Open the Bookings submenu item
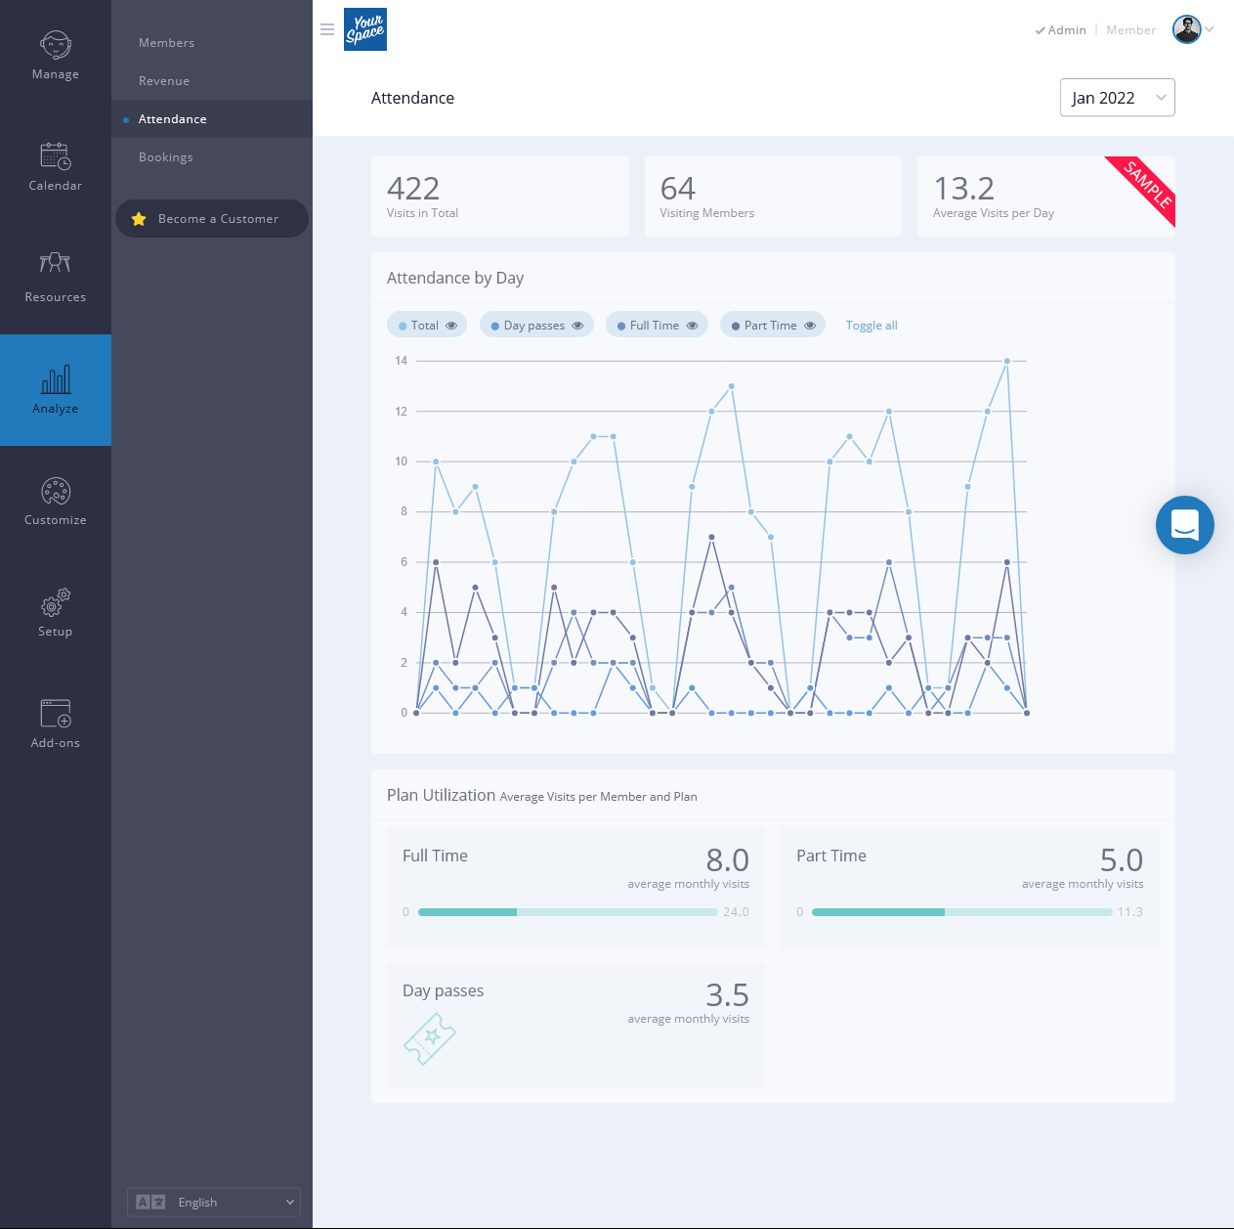1234x1229 pixels. (166, 157)
